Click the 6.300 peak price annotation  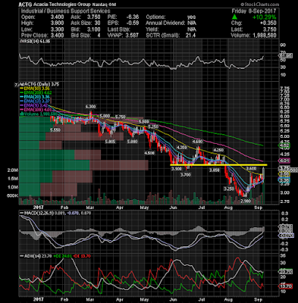90,107
